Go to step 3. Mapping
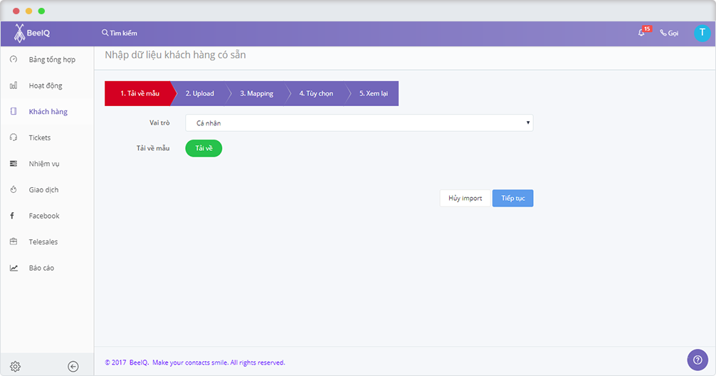 tap(256, 93)
